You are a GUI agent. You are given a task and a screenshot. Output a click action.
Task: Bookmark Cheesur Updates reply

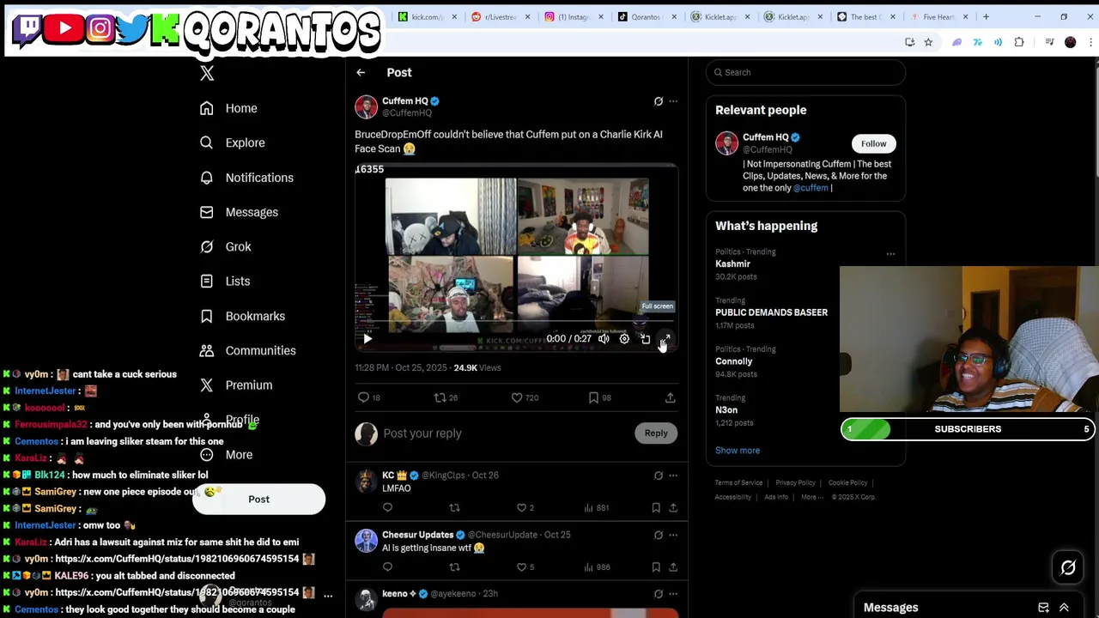[656, 566]
